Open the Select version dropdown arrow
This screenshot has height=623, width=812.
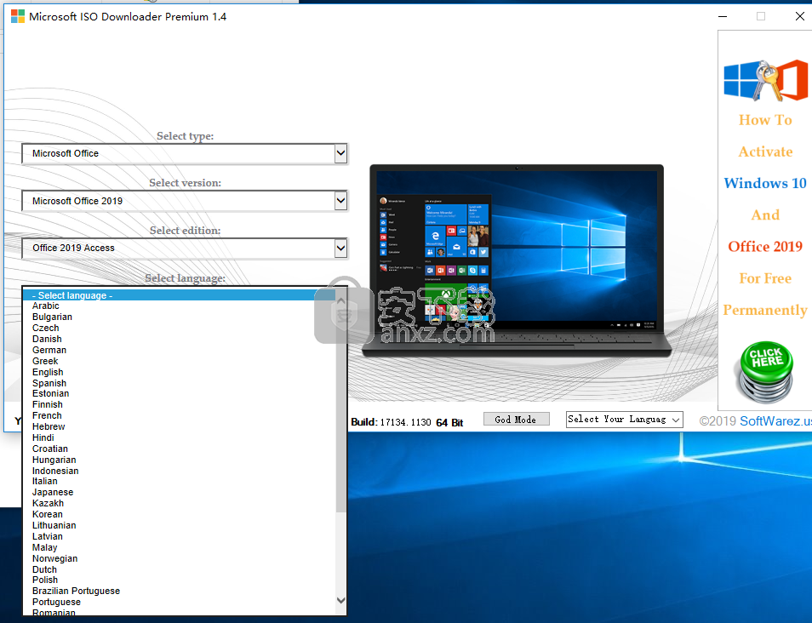tap(340, 201)
